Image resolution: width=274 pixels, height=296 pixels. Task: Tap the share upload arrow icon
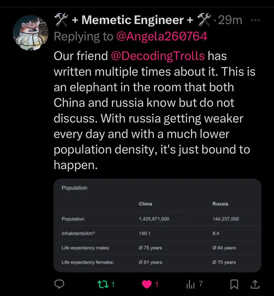pos(255,284)
